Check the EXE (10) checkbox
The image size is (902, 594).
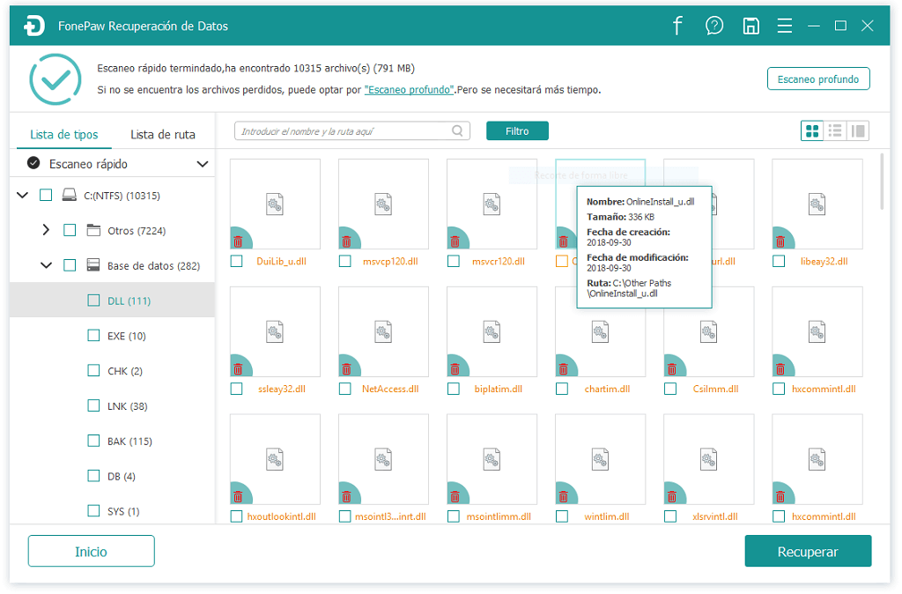[x=93, y=336]
